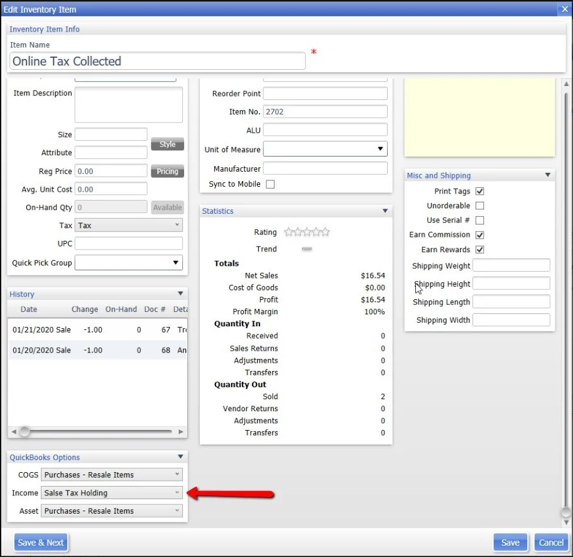Screen dimensions: 573x557
Task: Collapse the Misc and Shipping panel
Action: click(x=547, y=175)
